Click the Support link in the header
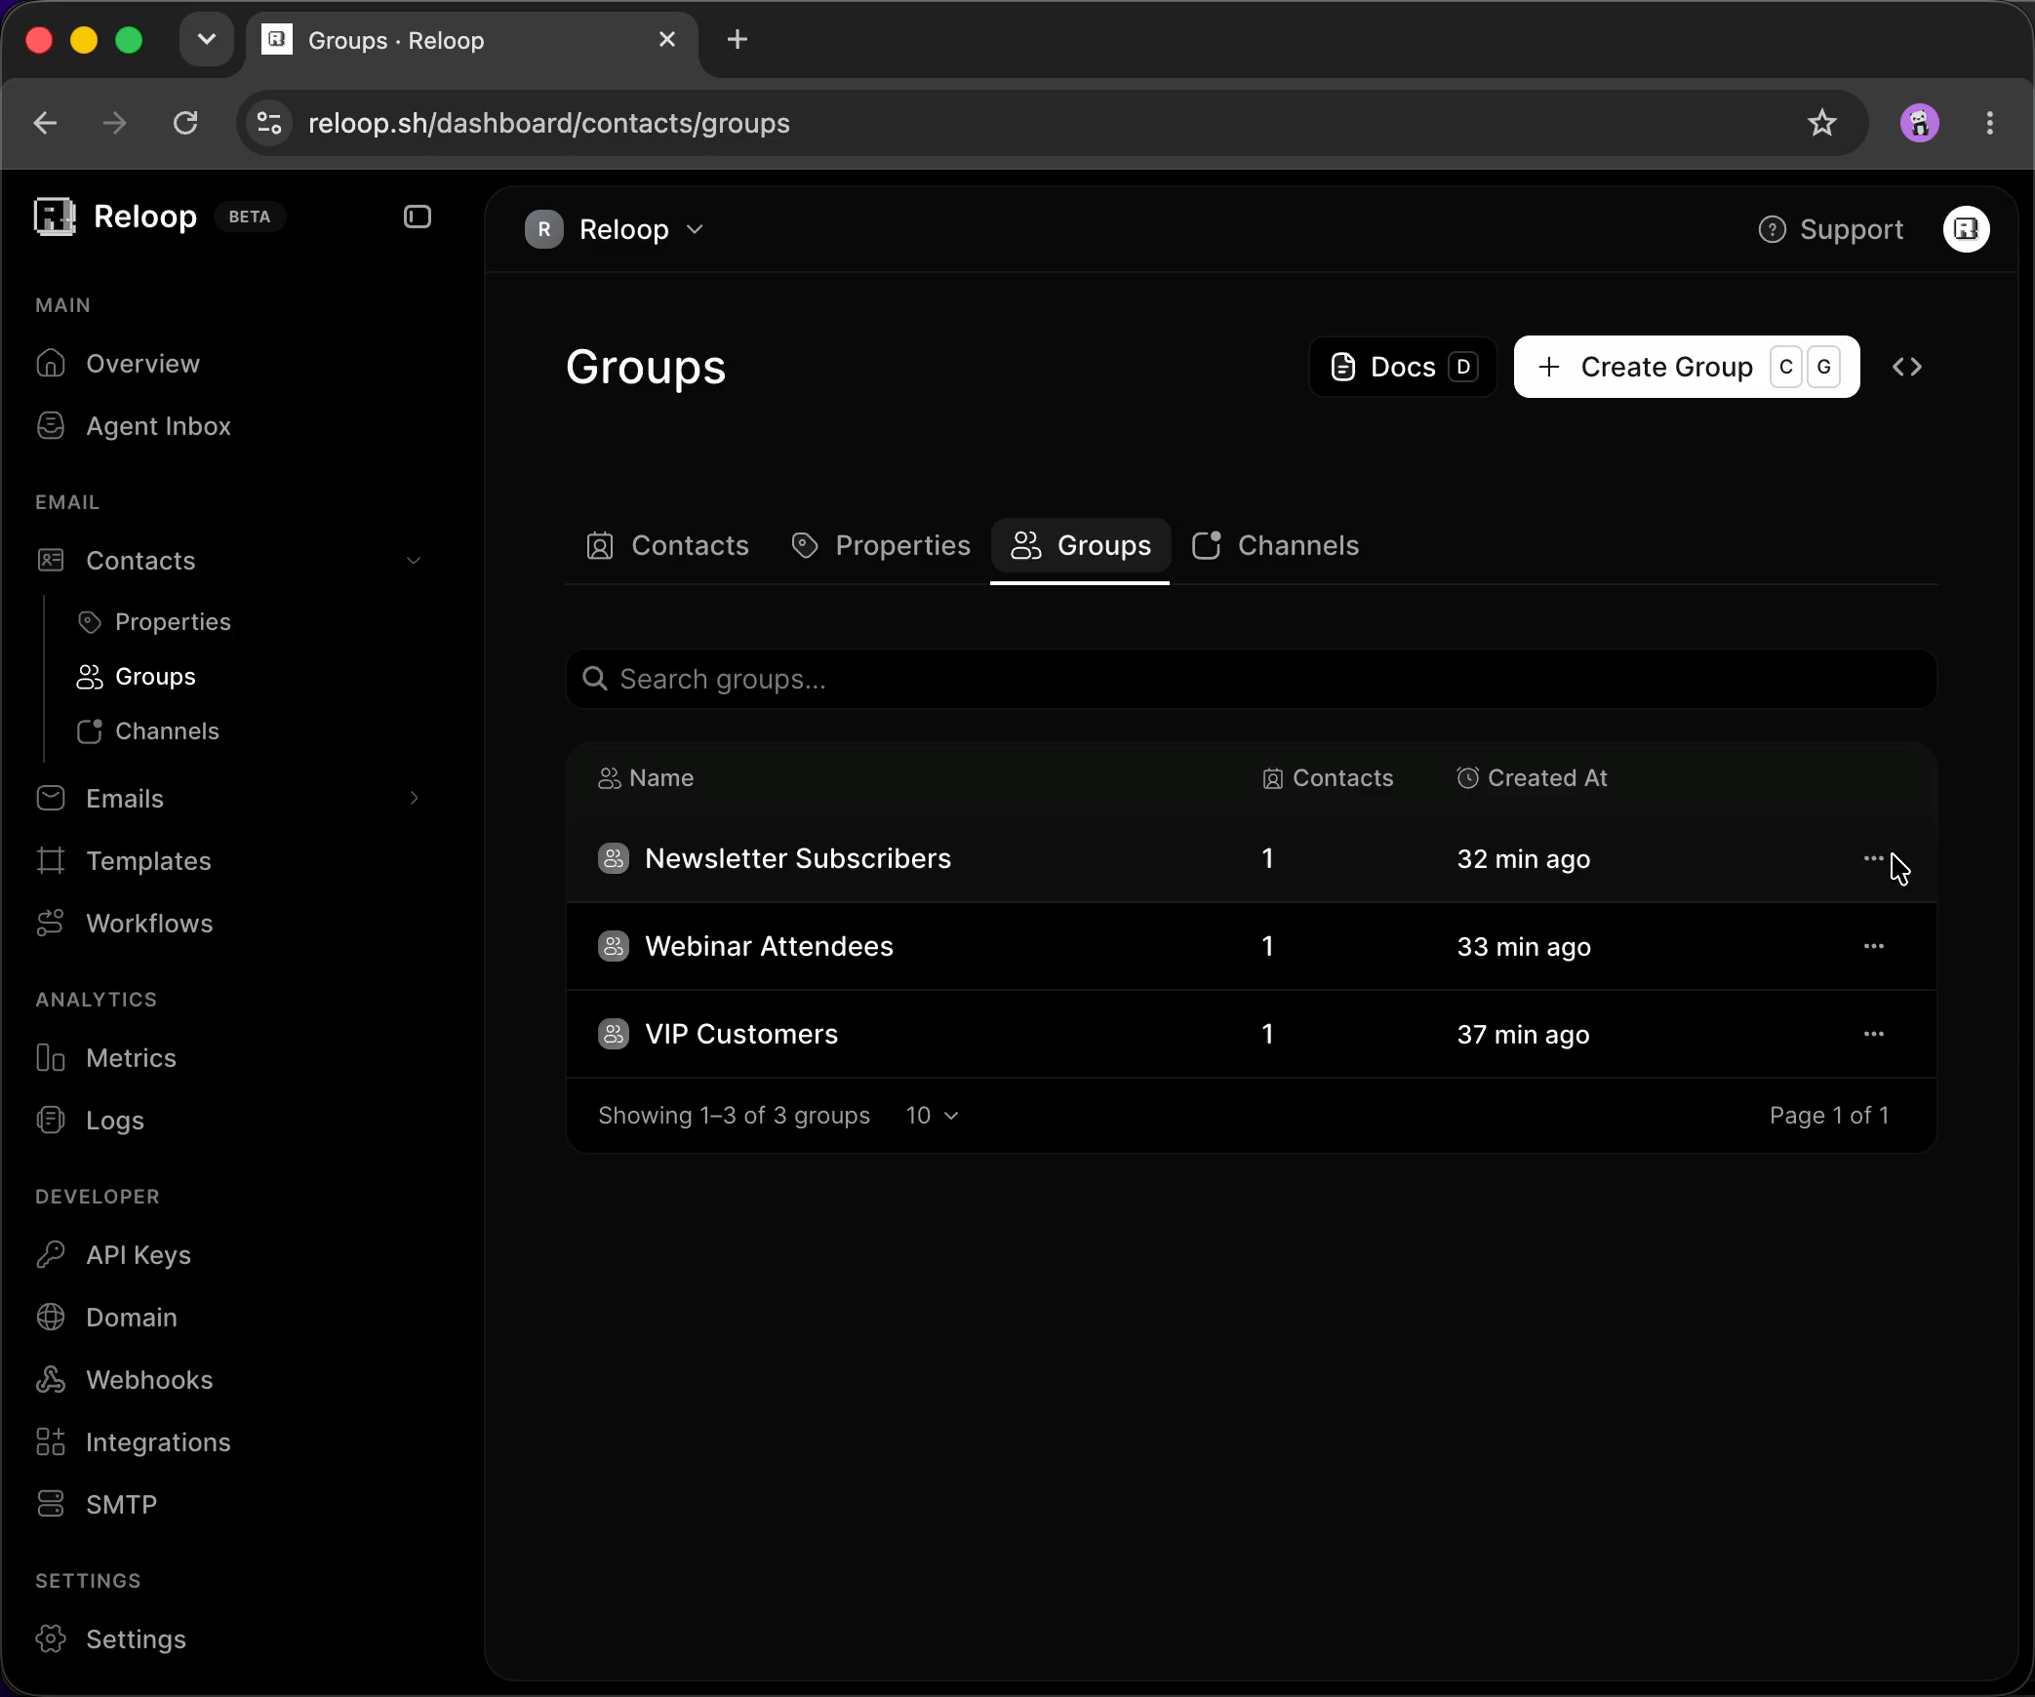The height and width of the screenshot is (1697, 2035). pos(1830,229)
